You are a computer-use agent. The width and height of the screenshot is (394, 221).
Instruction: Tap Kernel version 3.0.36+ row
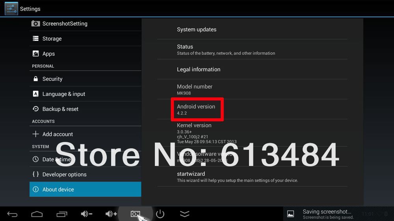click(x=252, y=133)
